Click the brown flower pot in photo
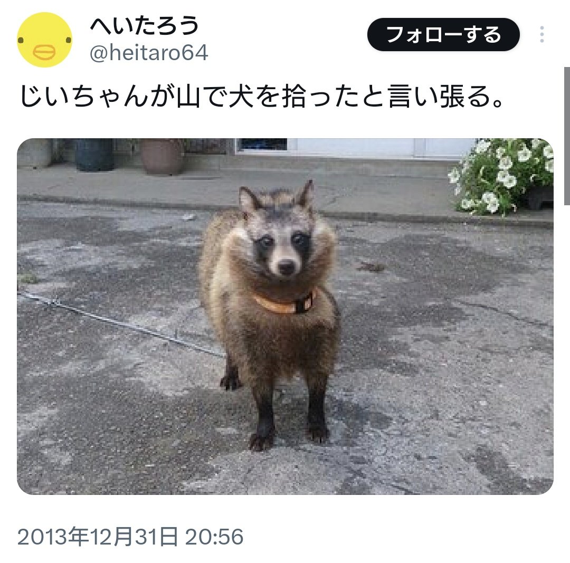Screen dimensions: 570x563 point(162,156)
